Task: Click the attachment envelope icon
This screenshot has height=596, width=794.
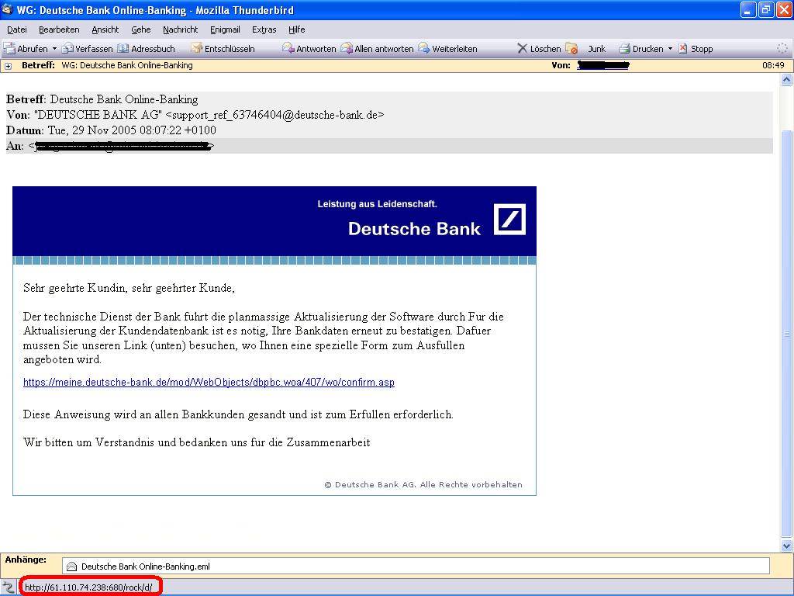Action: click(x=71, y=567)
